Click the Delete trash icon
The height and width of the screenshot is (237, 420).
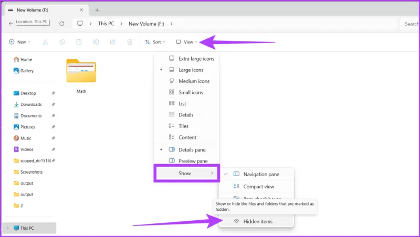[130, 42]
